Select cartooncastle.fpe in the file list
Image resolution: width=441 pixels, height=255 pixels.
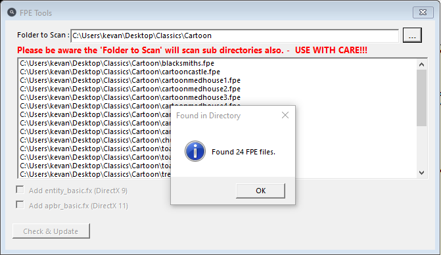(x=120, y=72)
